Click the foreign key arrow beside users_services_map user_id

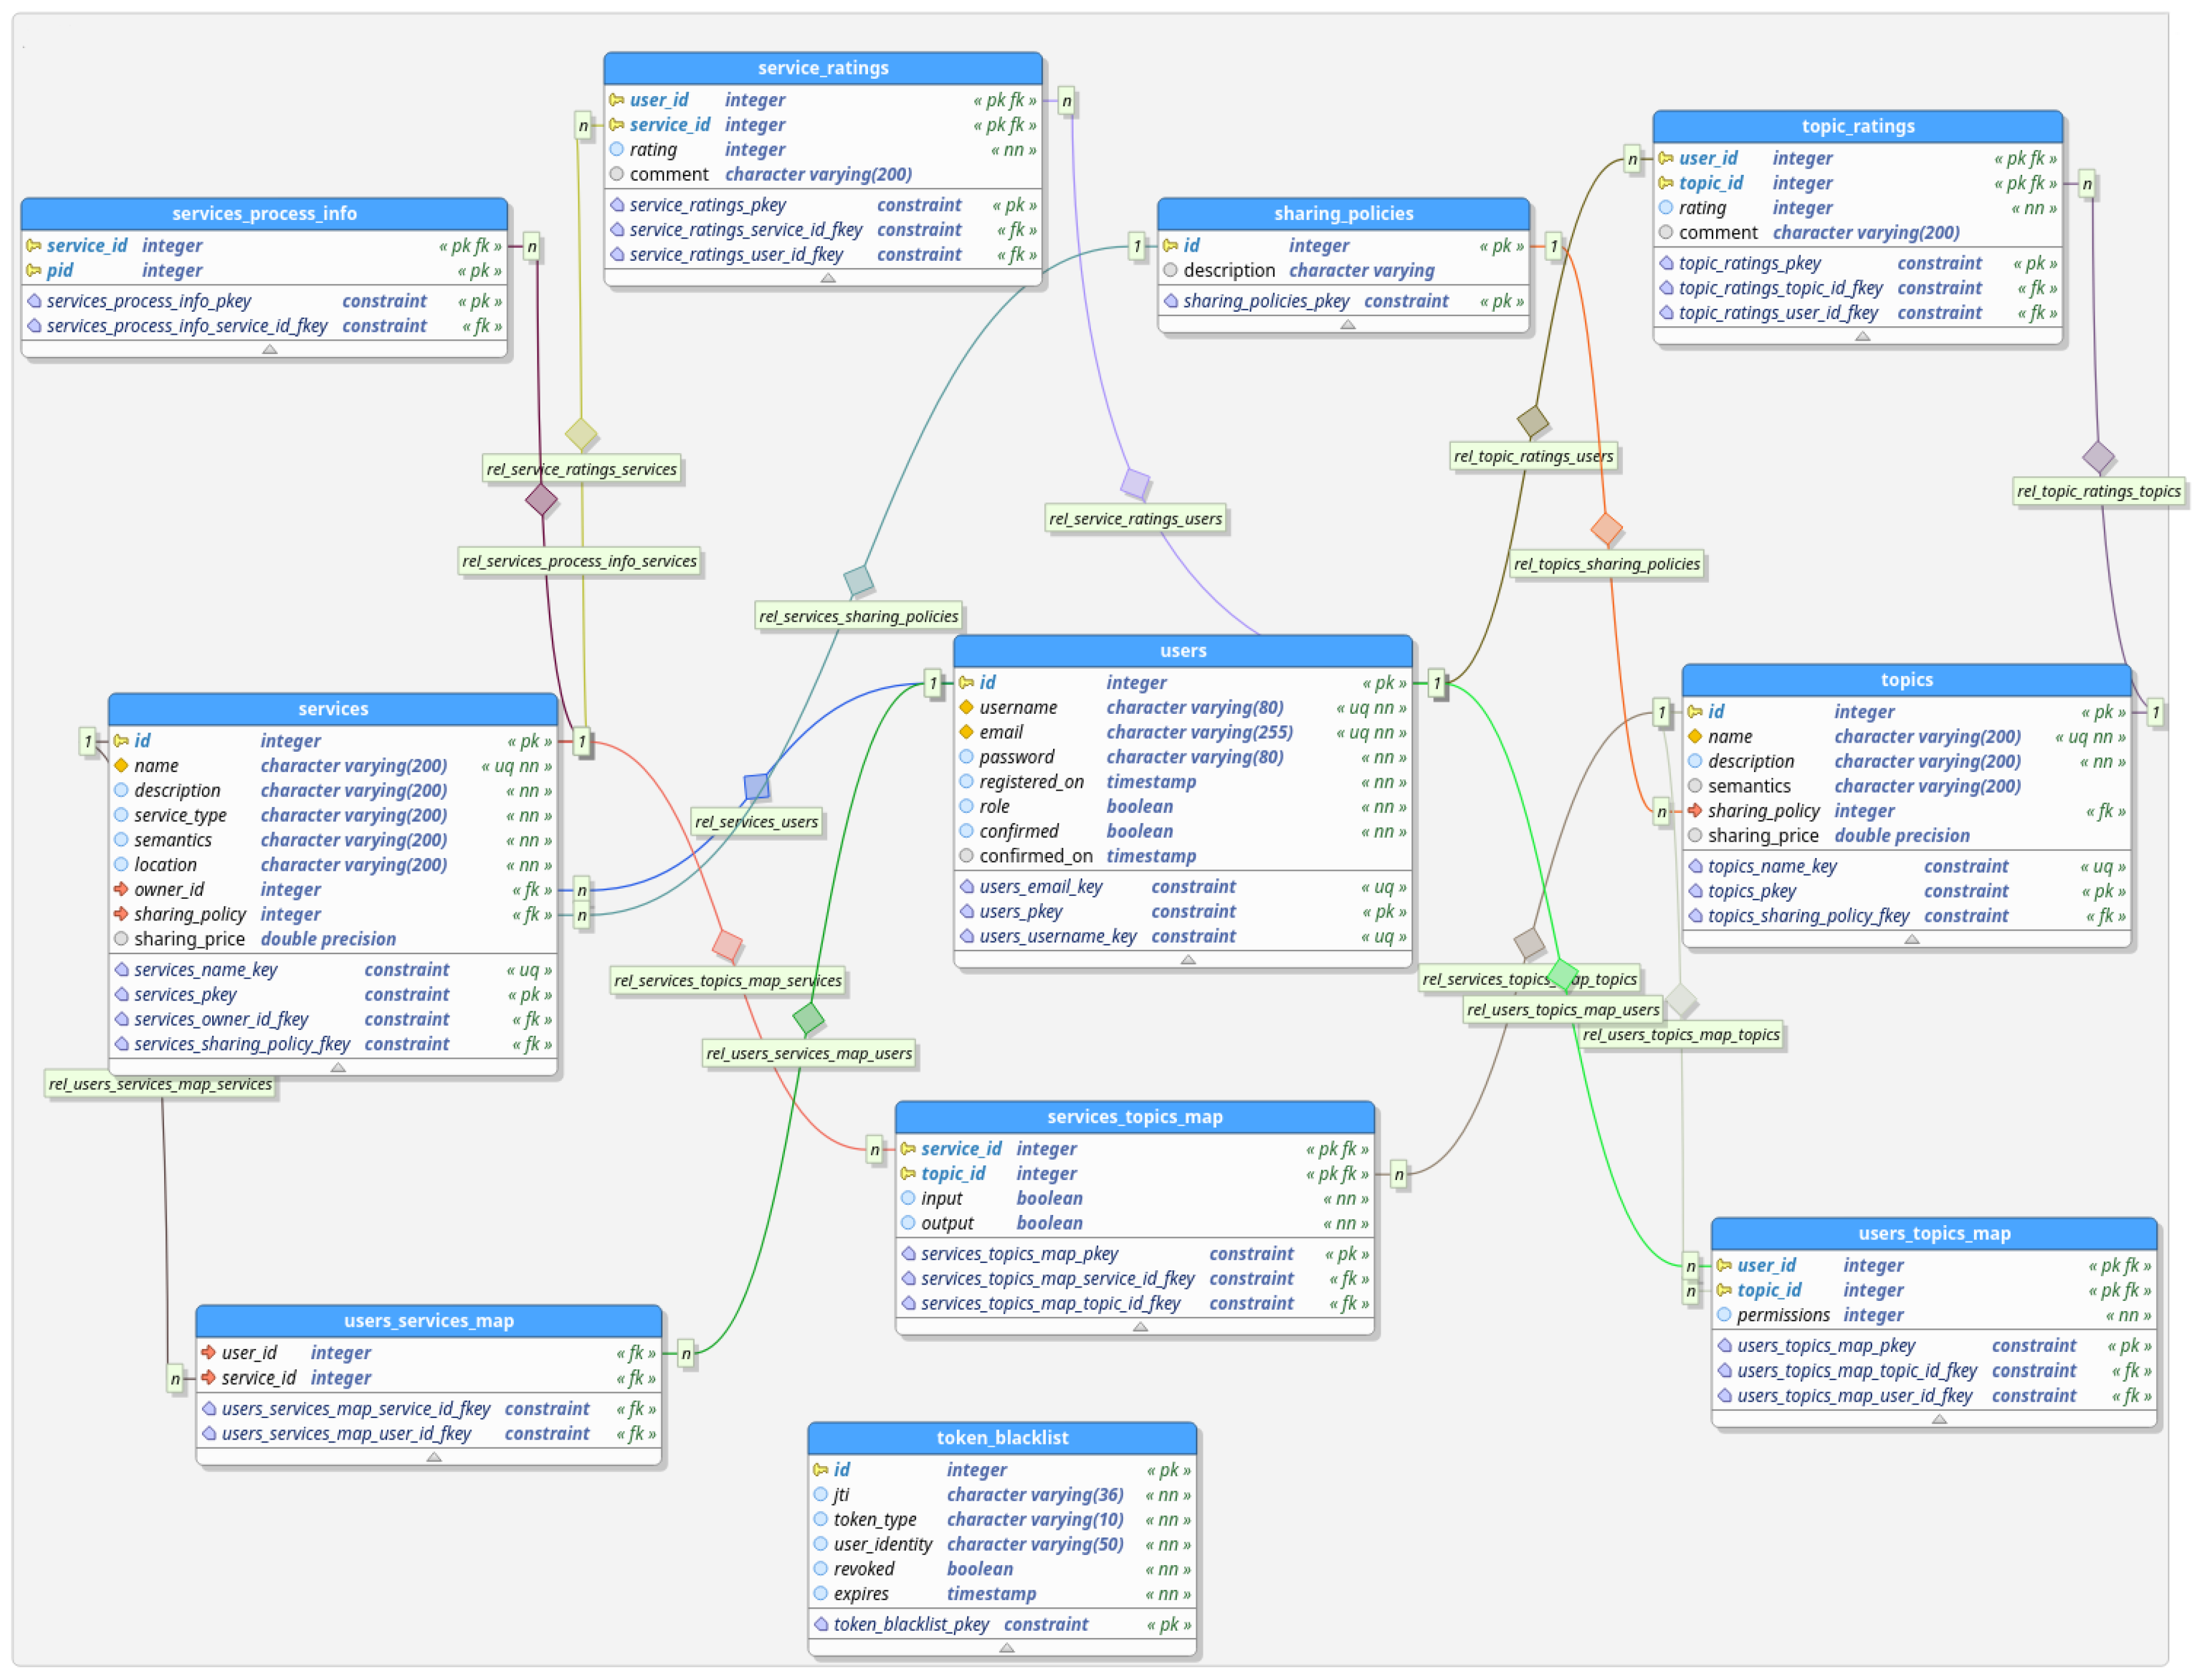coord(209,1352)
